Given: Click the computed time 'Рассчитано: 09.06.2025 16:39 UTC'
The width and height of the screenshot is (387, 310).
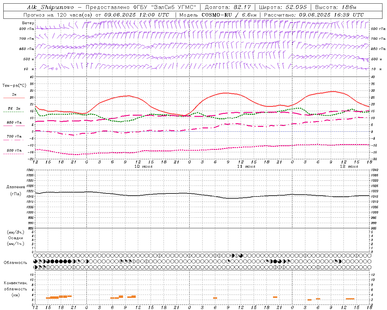Looking at the screenshot, I should click(x=314, y=15).
